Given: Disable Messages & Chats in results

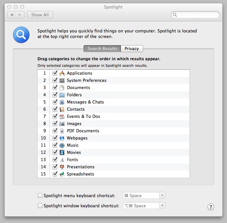Looking at the screenshot, I should point(55,102).
